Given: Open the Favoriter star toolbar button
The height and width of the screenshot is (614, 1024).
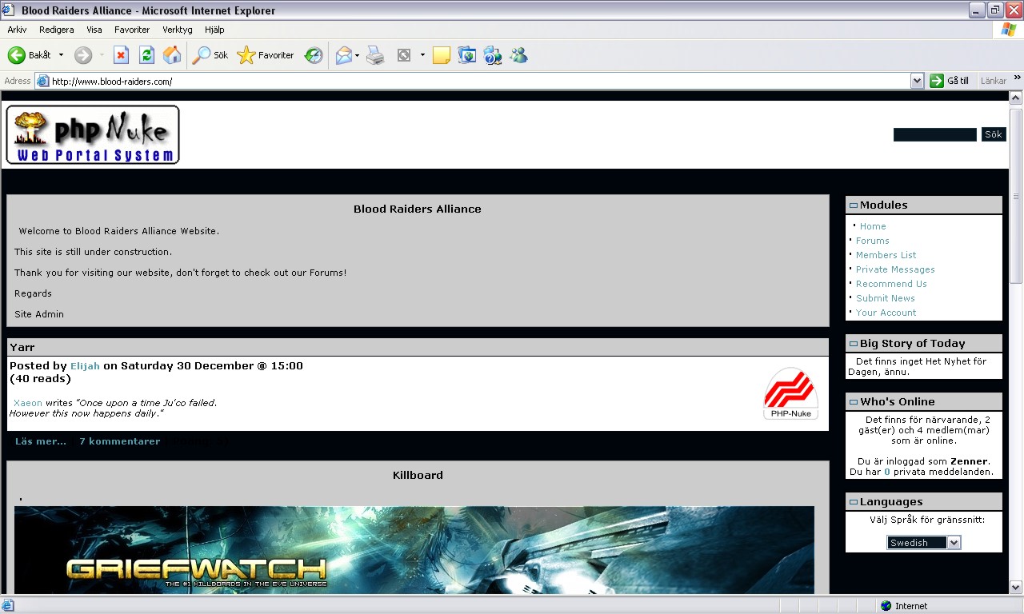Looking at the screenshot, I should pyautogui.click(x=266, y=55).
